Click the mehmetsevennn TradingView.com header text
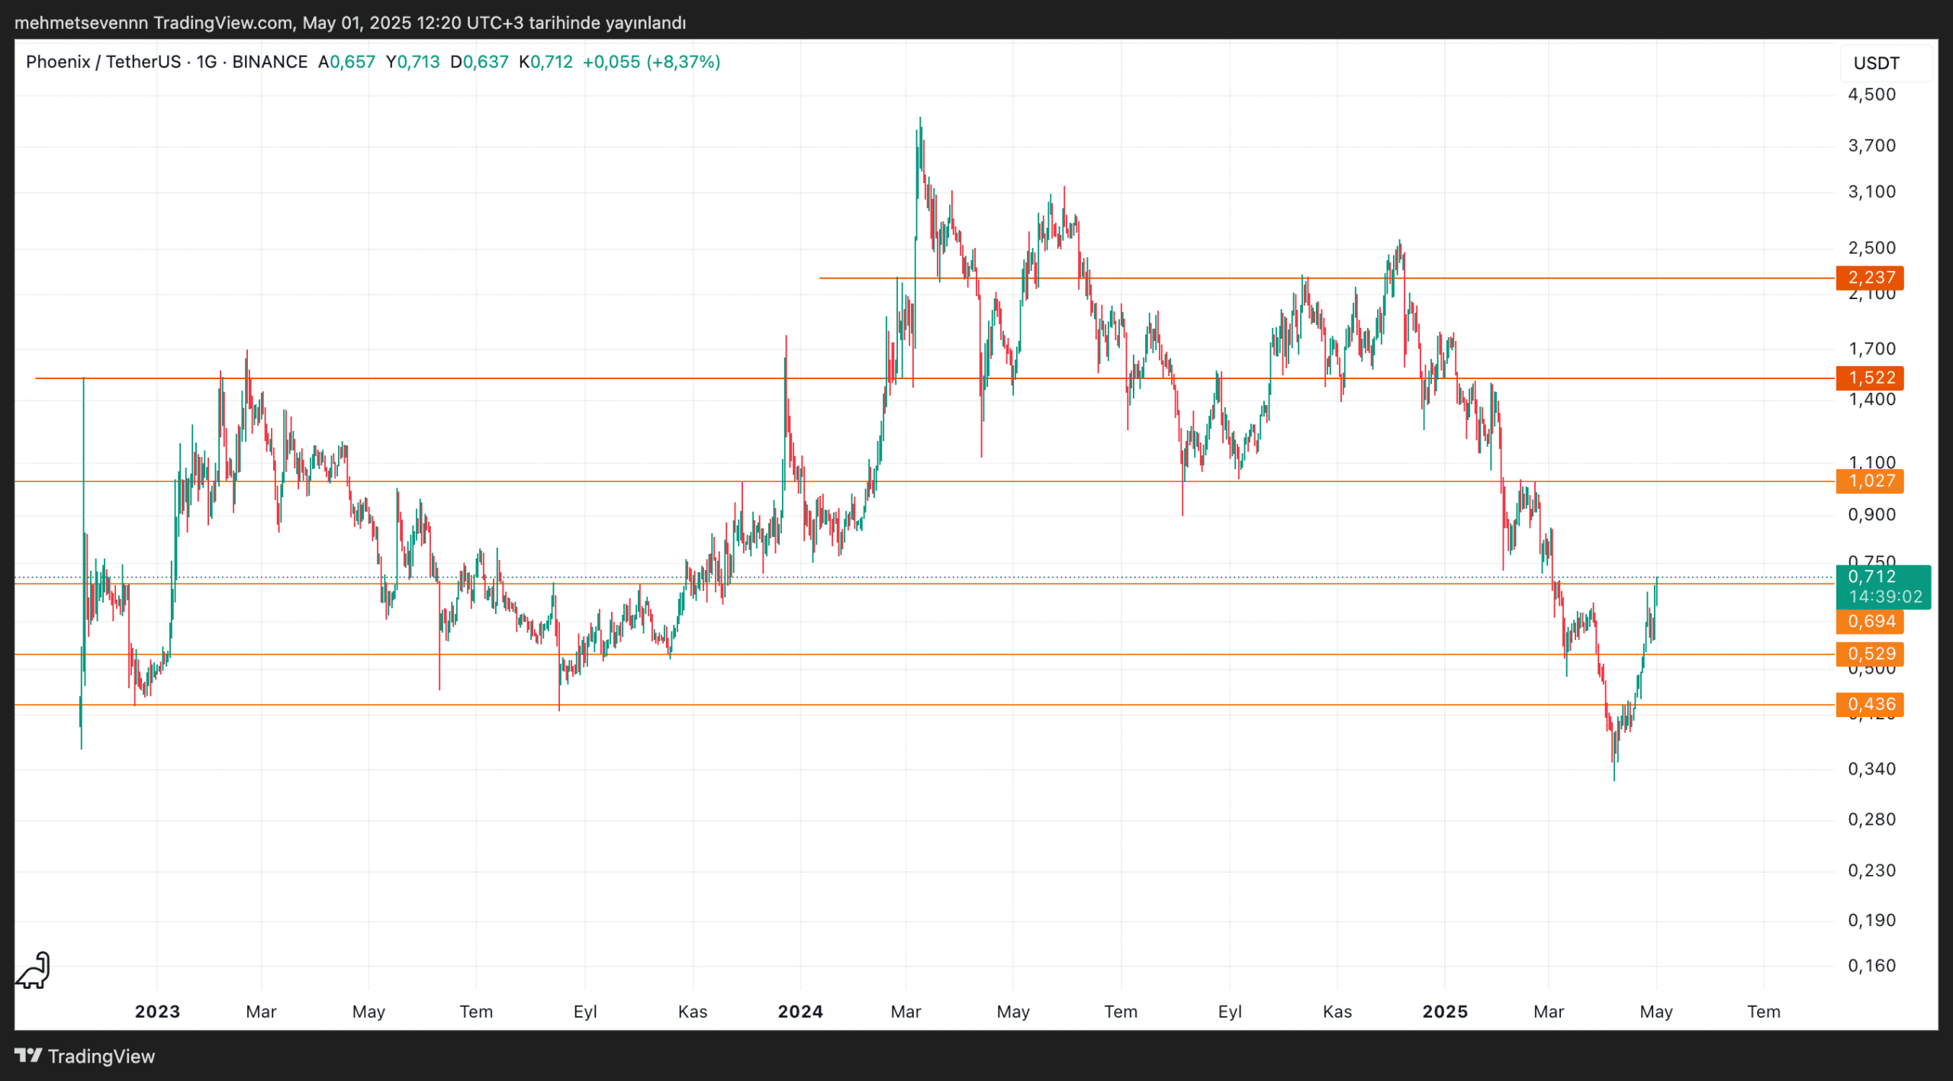The height and width of the screenshot is (1081, 1953). point(153,23)
